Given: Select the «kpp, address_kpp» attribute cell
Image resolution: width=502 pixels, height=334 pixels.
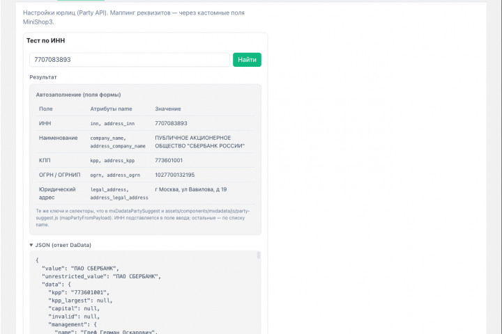Looking at the screenshot, I should click(x=112, y=161).
